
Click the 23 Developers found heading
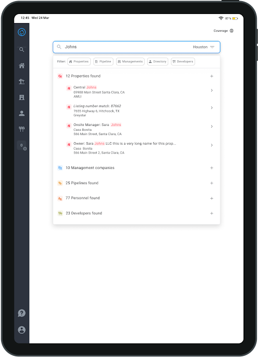coord(84,213)
